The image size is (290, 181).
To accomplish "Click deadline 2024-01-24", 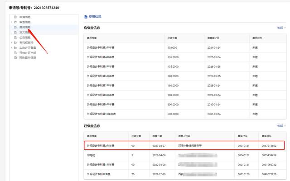I will (x=214, y=48).
